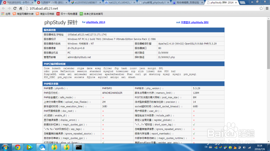The image size is (270, 151).
Task: Open the phpStudy 2014 link
Action: [96, 22]
